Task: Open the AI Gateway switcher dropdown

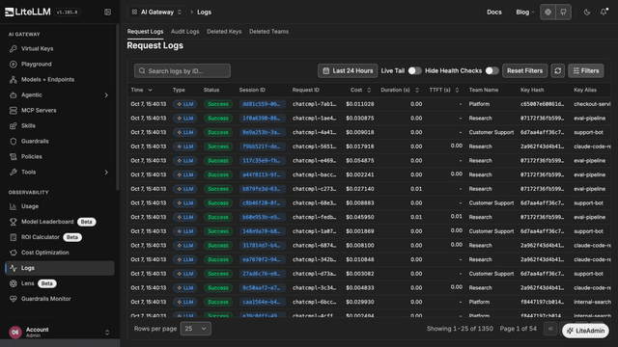Action: (156, 13)
